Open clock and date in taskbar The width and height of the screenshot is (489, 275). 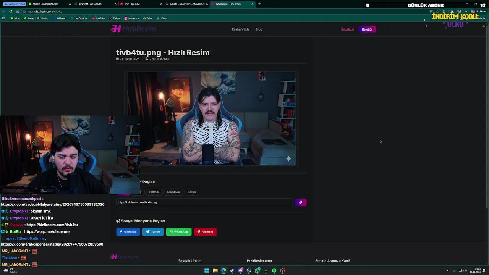click(x=476, y=270)
